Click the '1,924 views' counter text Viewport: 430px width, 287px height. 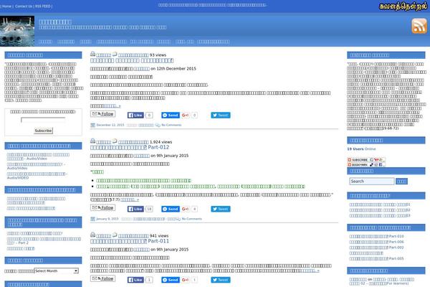[161, 142]
